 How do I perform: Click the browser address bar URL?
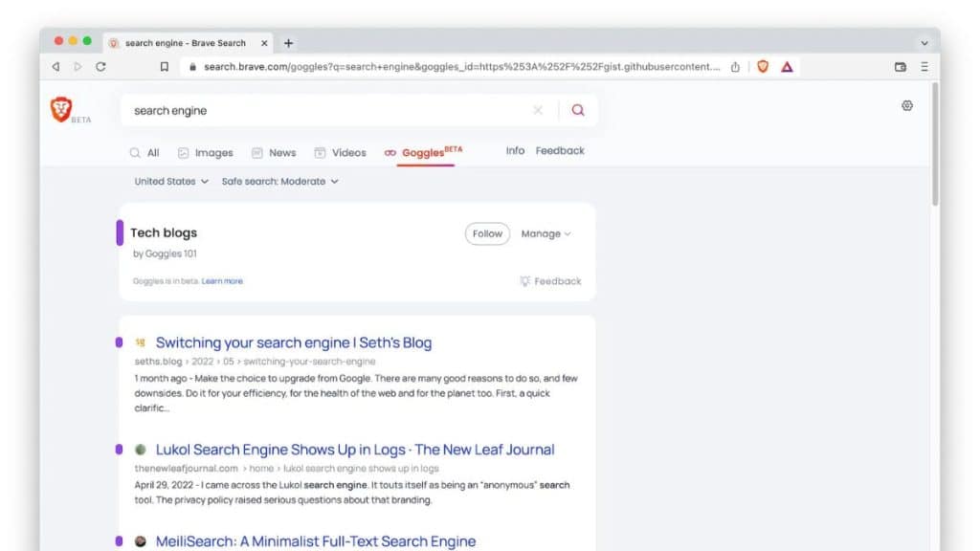tap(462, 67)
